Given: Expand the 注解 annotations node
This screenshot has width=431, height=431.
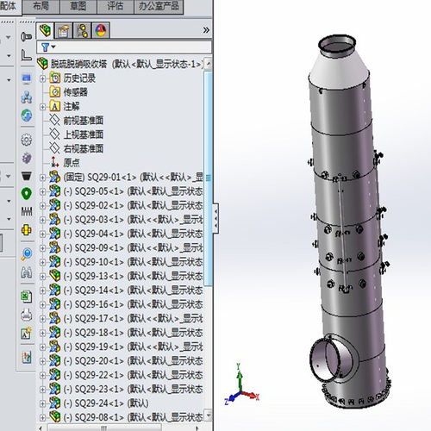Looking at the screenshot, I should pos(42,107).
